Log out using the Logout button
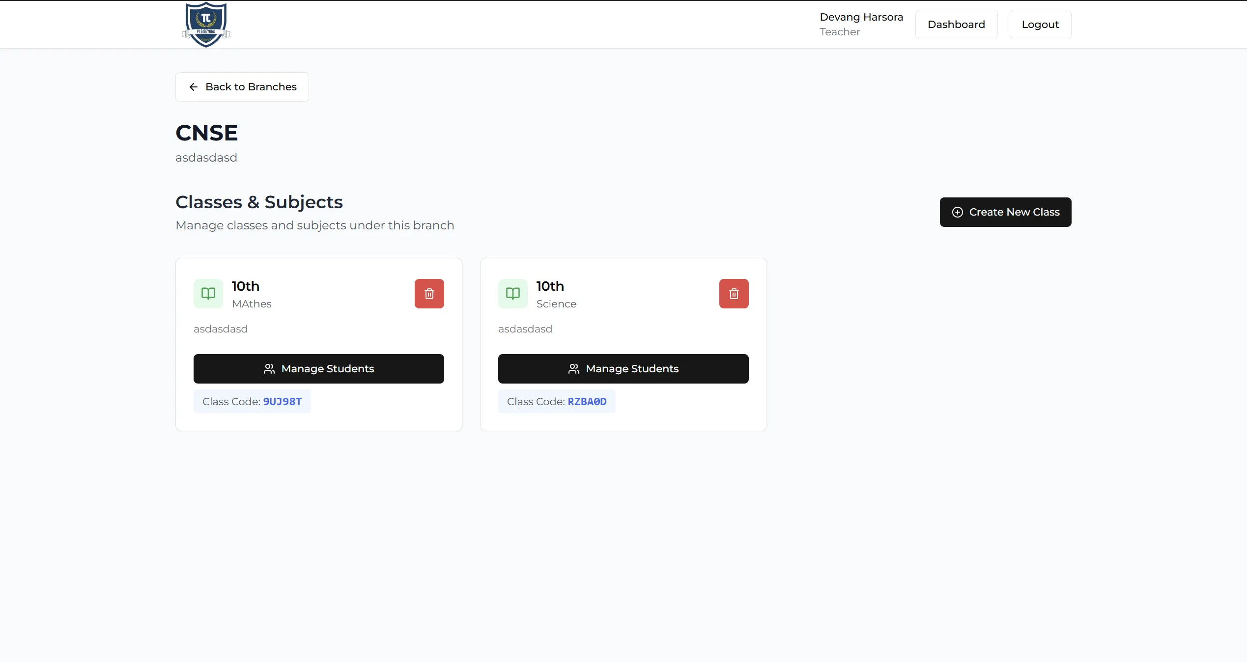Screen dimensions: 1247x662 pyautogui.click(x=1040, y=25)
